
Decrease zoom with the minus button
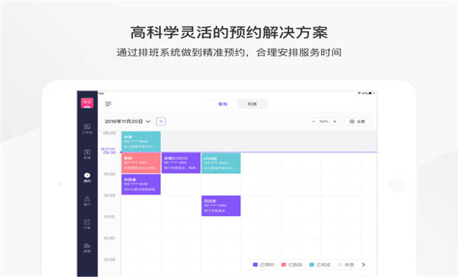tap(314, 121)
